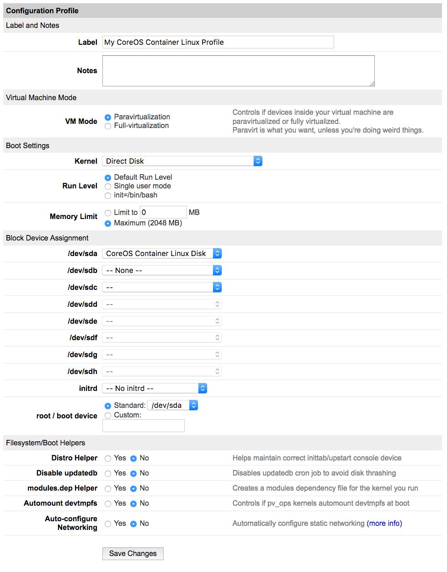Open the /dev/sda device dropdown
The image size is (447, 572).
161,253
